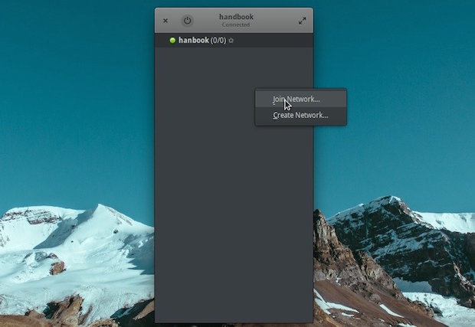Maximize window with the expand arrows icon
This screenshot has height=327, width=475.
tap(302, 21)
